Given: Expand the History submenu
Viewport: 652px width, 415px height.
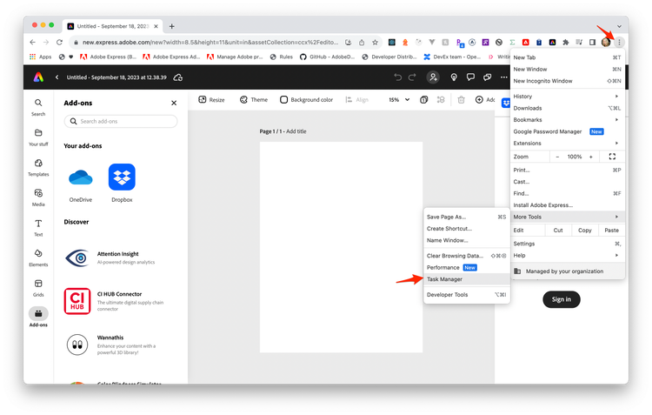Looking at the screenshot, I should point(565,96).
